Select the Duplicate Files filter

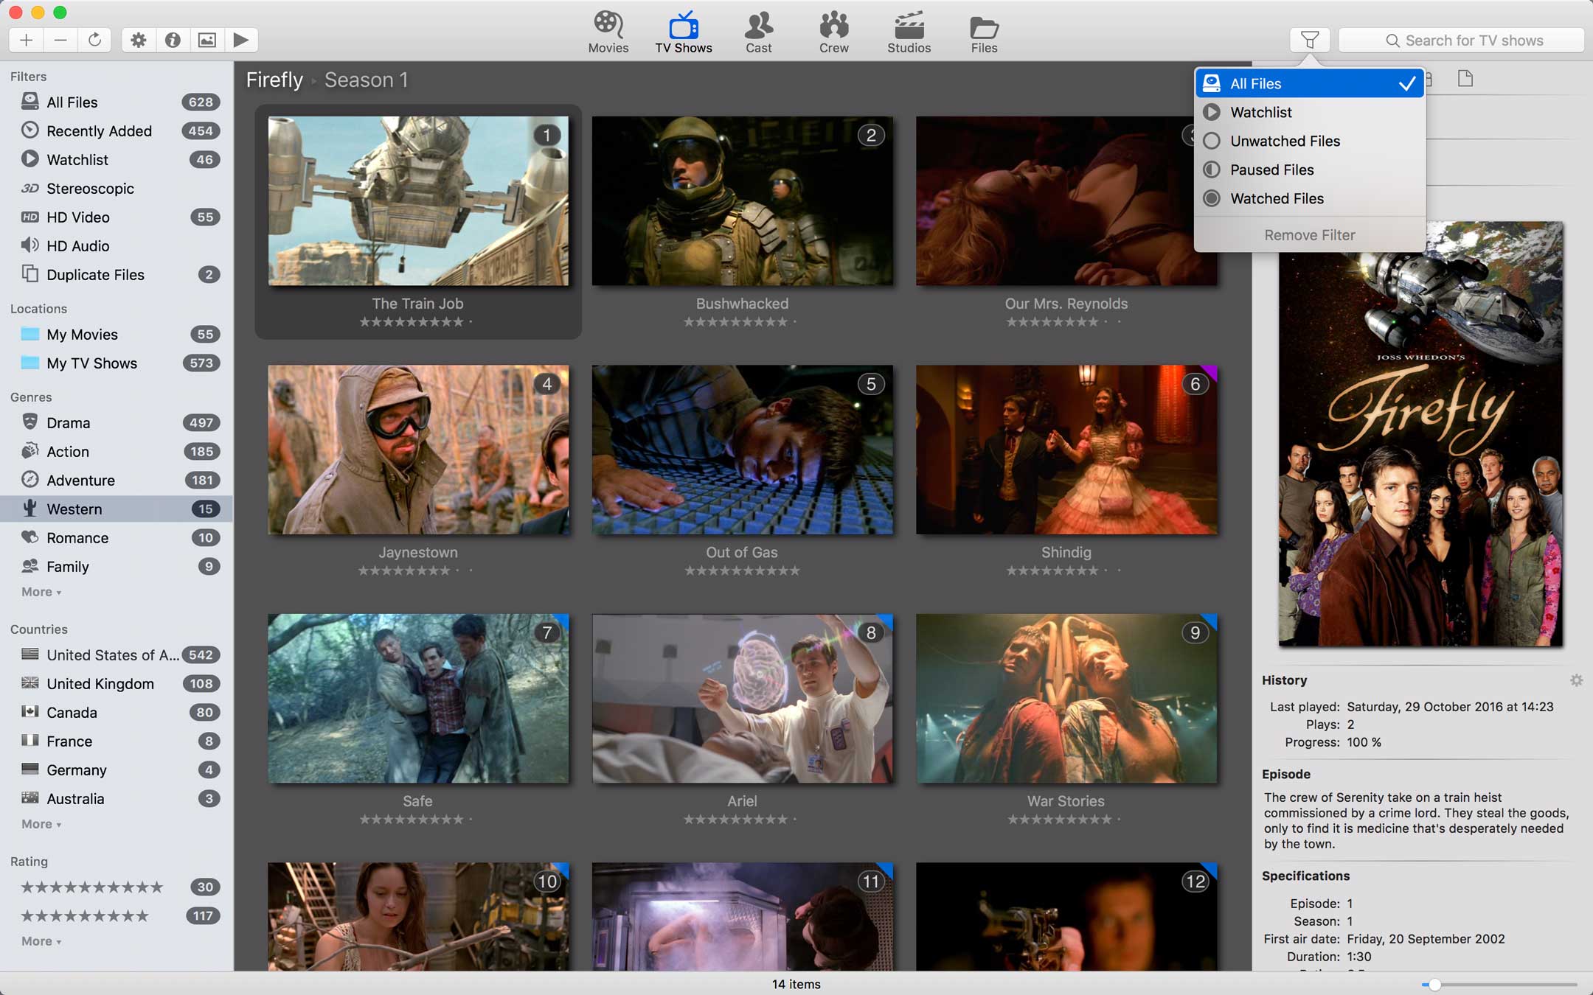(x=117, y=275)
